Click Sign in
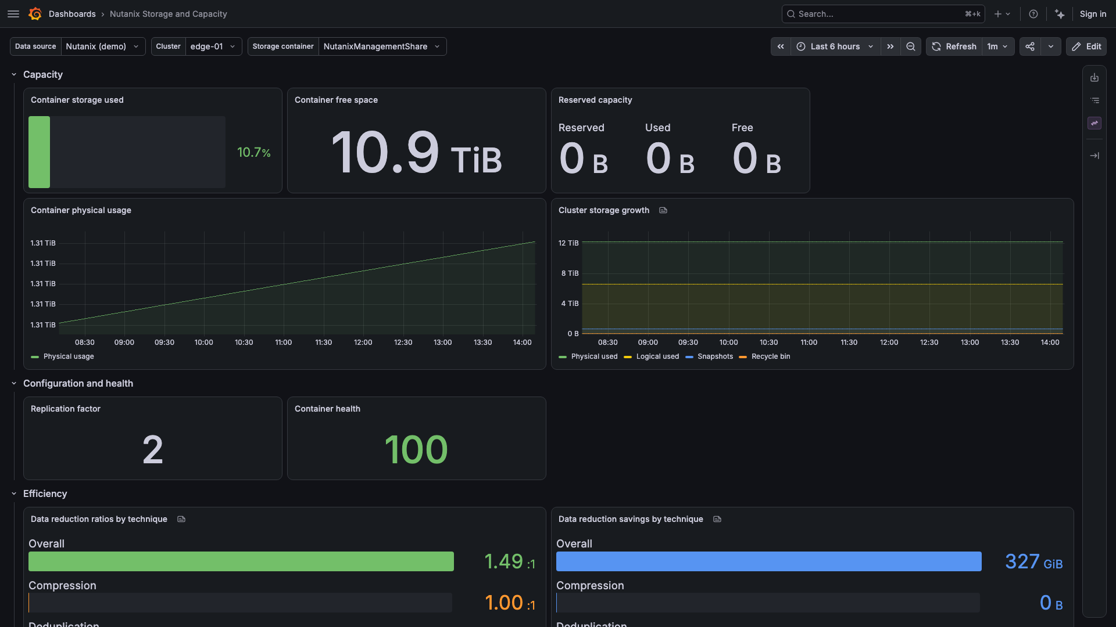 tap(1093, 14)
